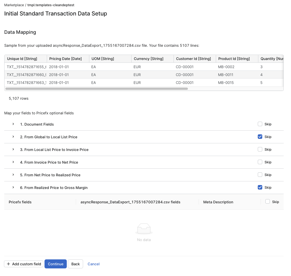Expand From Net Price to Realized Price
Screen dimensions: 291x276
13,175
